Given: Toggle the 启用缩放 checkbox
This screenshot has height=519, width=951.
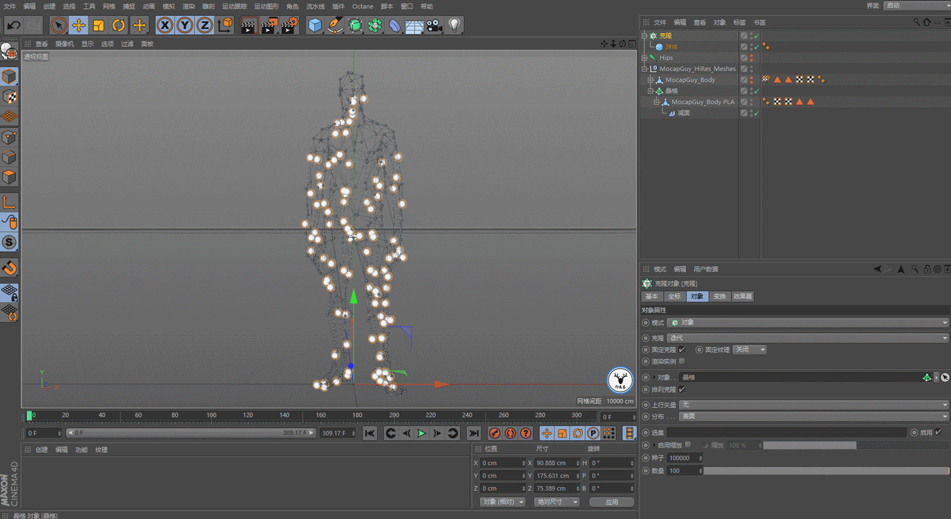Looking at the screenshot, I should pyautogui.click(x=688, y=445).
